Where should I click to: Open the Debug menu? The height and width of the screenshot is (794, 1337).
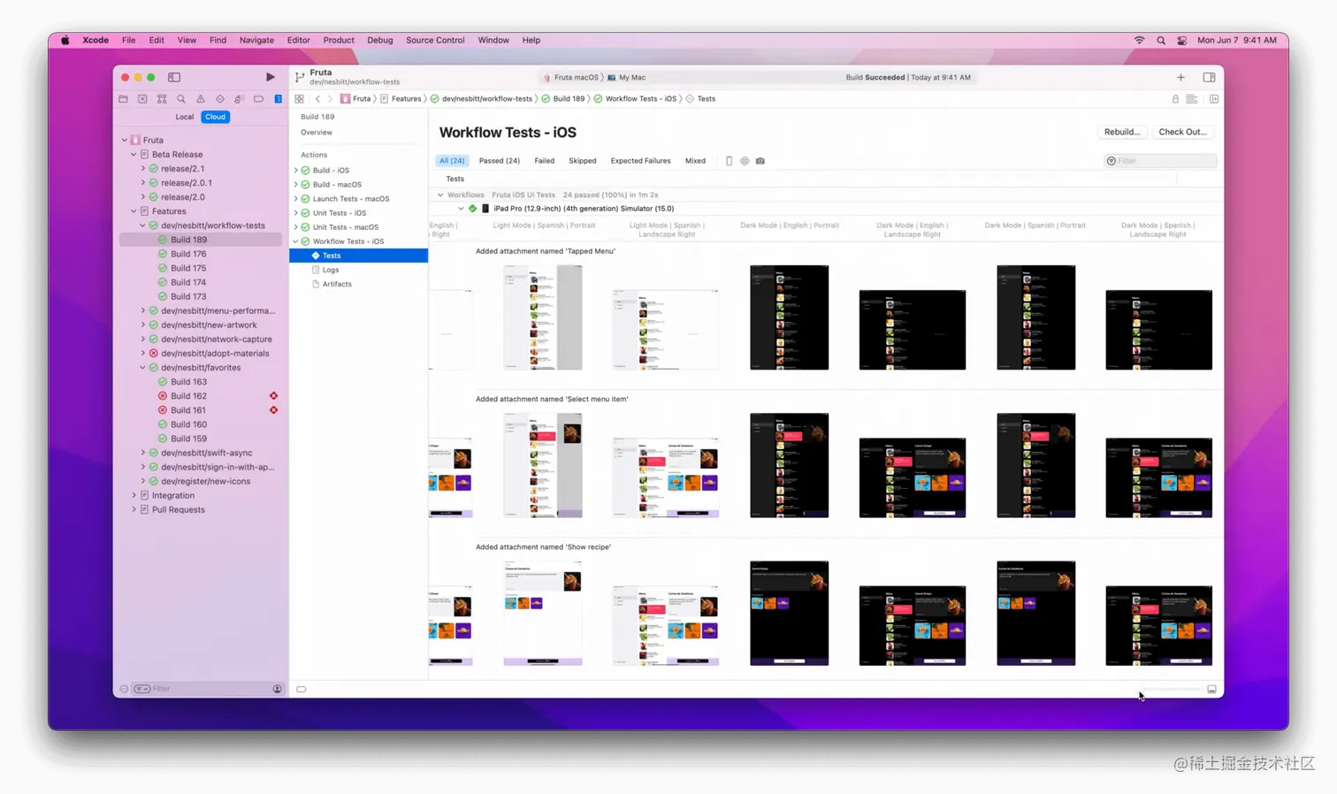[x=380, y=40]
